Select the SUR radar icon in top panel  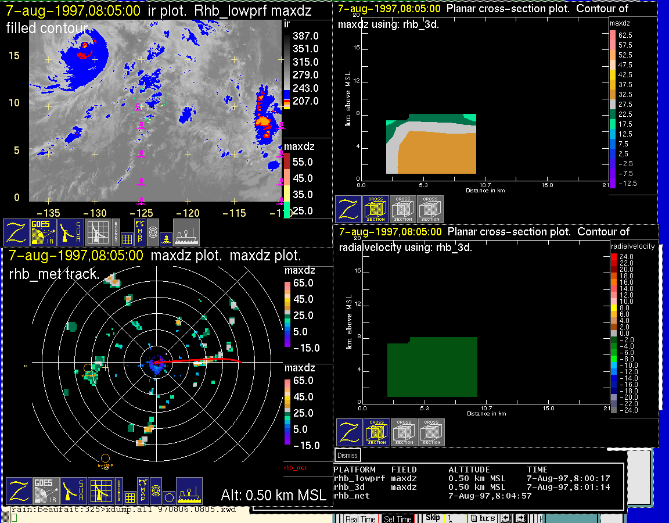[72, 232]
